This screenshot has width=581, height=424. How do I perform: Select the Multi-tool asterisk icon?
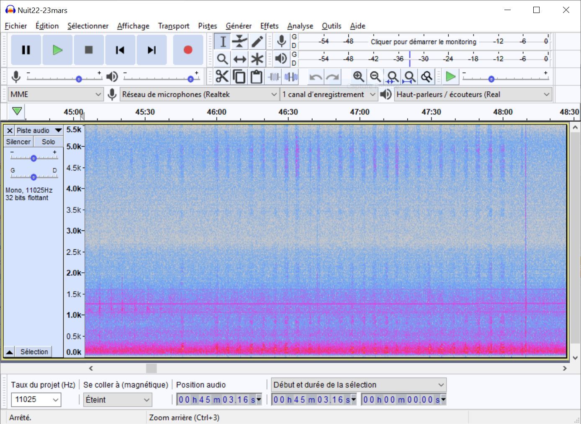[x=257, y=59]
